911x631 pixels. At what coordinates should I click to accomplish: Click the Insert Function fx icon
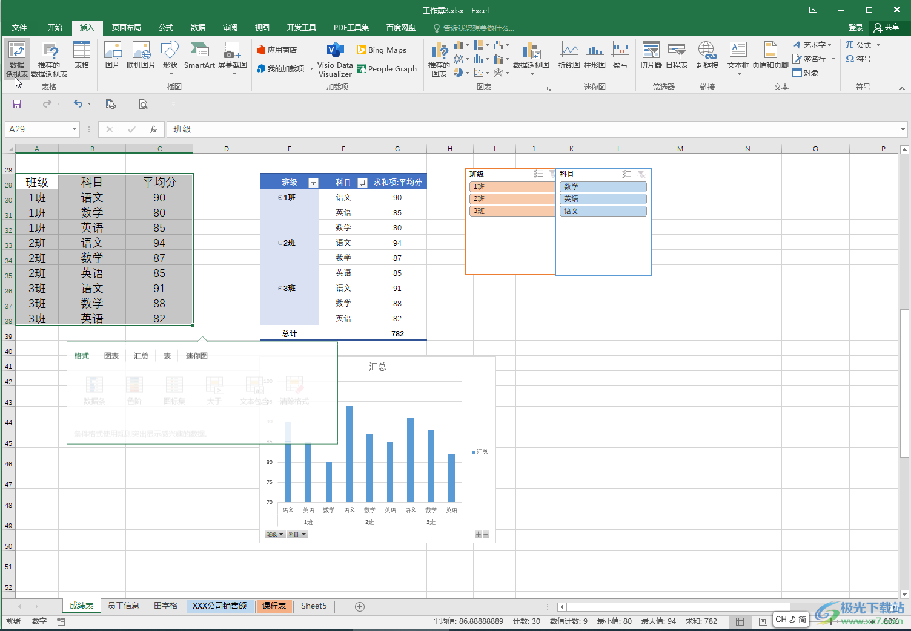click(153, 129)
